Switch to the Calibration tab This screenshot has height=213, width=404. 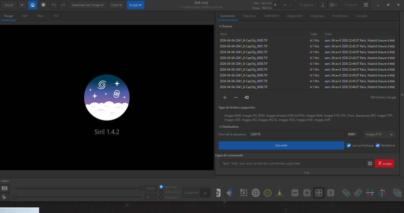coord(271,16)
